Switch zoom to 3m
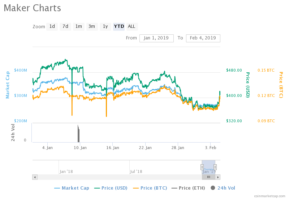Image resolution: width=289 pixels, height=199 pixels. pos(92,26)
